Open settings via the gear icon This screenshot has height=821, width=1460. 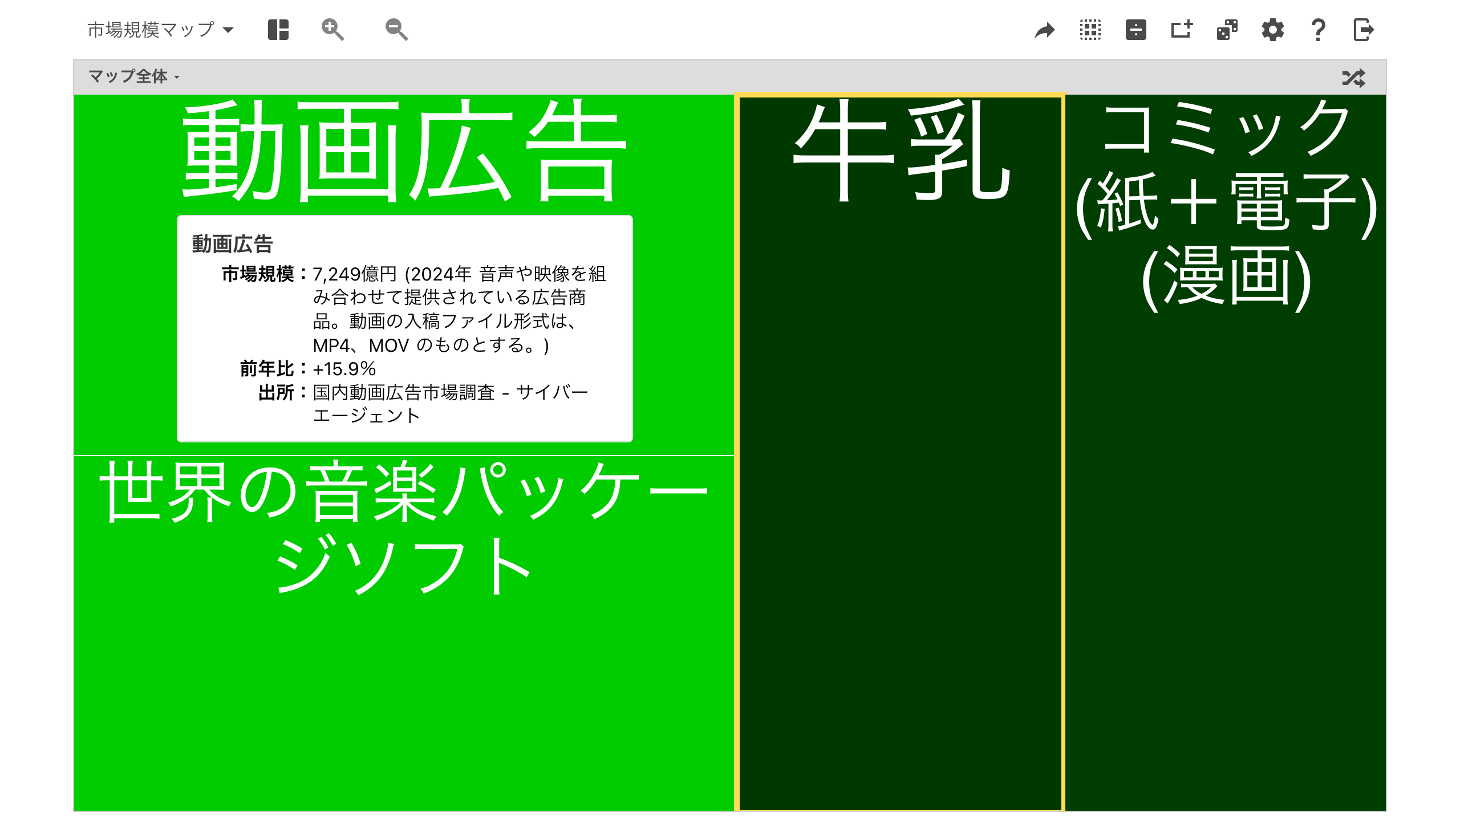coord(1273,30)
